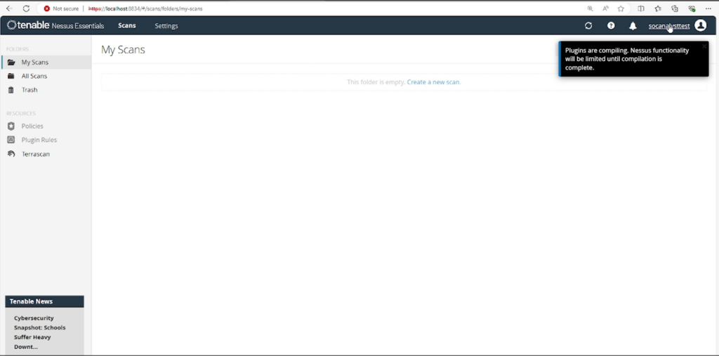The image size is (719, 356).
Task: Open the socanalysttest account menu
Action: tap(668, 26)
